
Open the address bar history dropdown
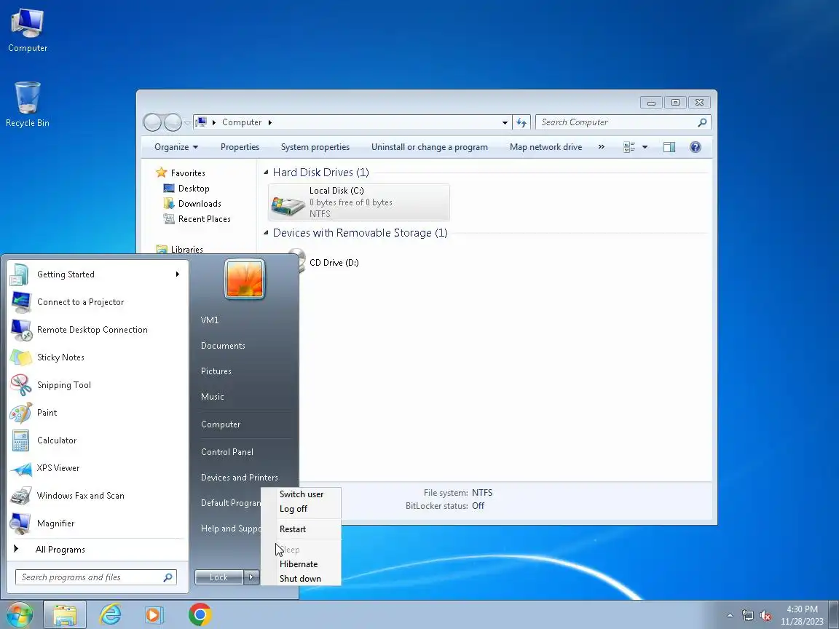[x=505, y=122]
